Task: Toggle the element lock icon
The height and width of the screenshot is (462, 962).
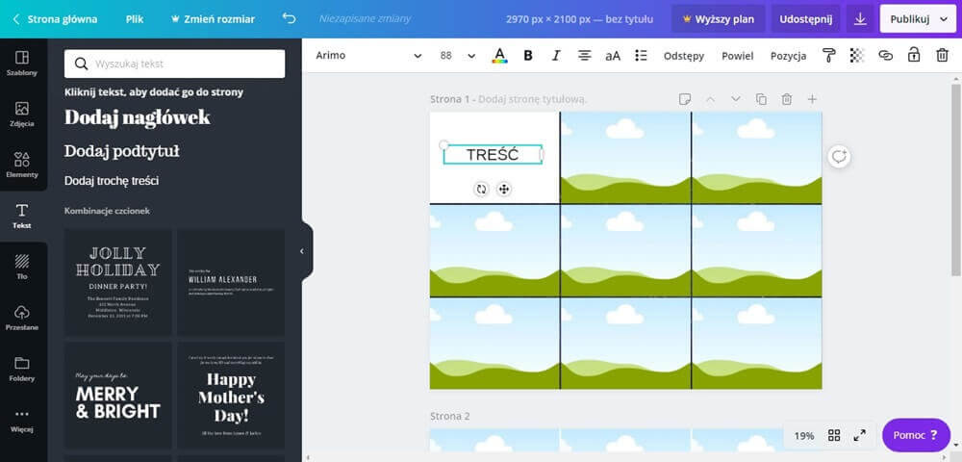Action: [x=914, y=56]
